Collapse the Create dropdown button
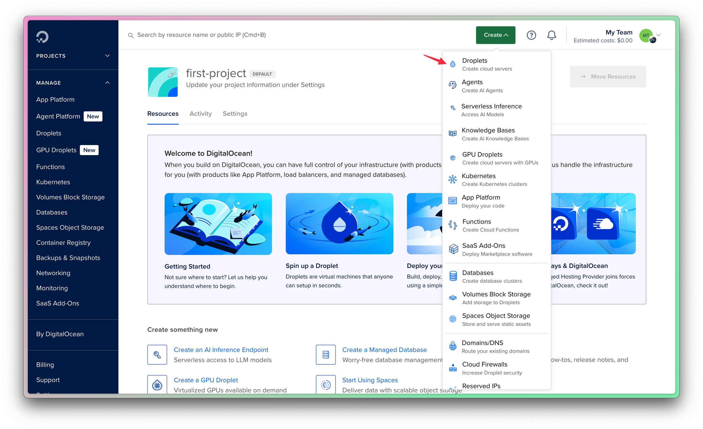Image resolution: width=703 pixels, height=429 pixels. 495,35
